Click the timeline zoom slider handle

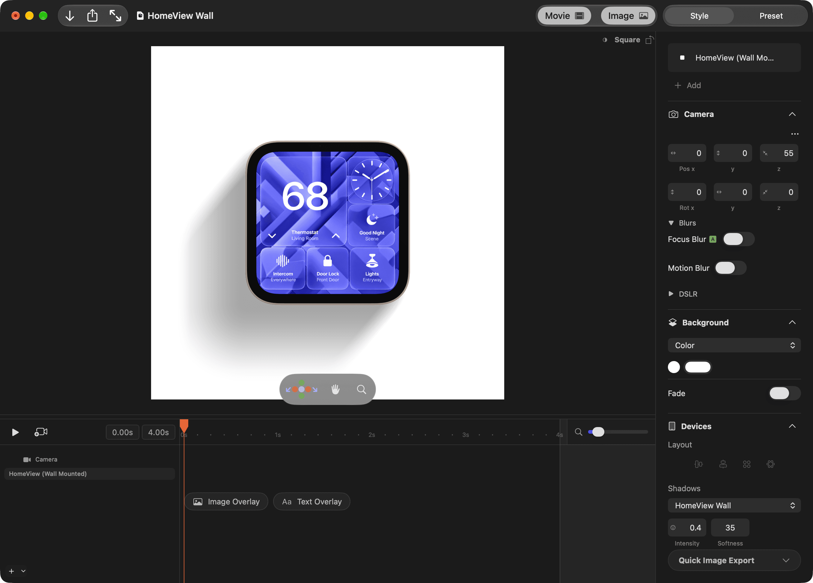[598, 432]
